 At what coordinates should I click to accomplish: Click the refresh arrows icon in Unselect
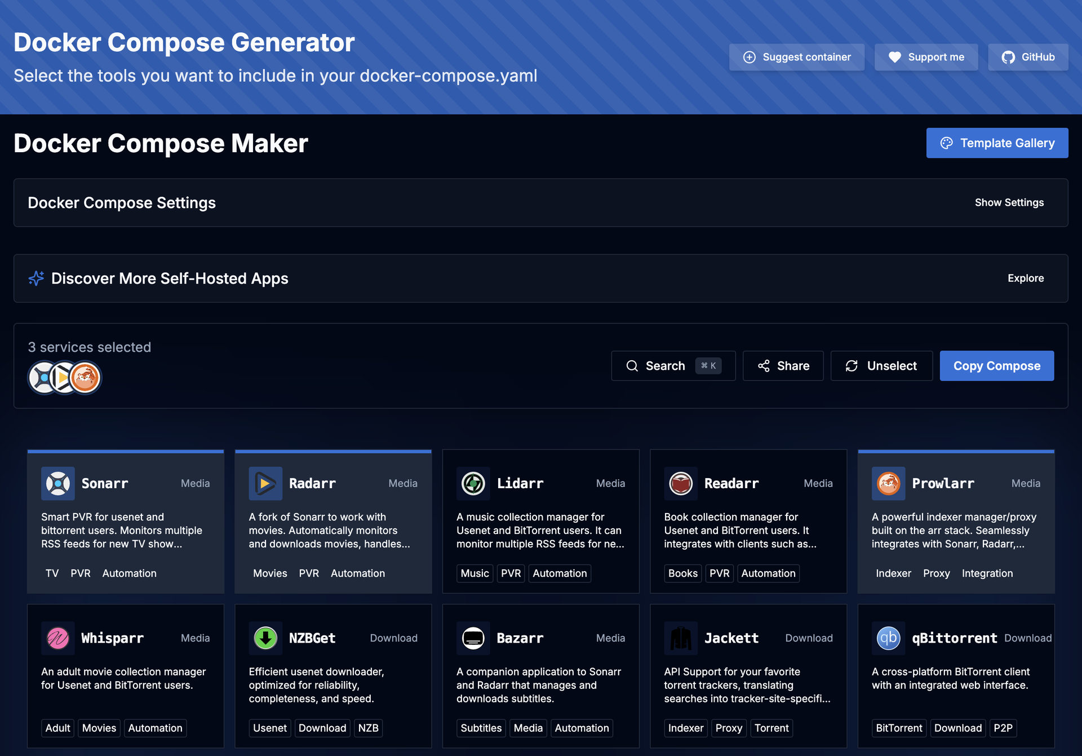tap(852, 366)
